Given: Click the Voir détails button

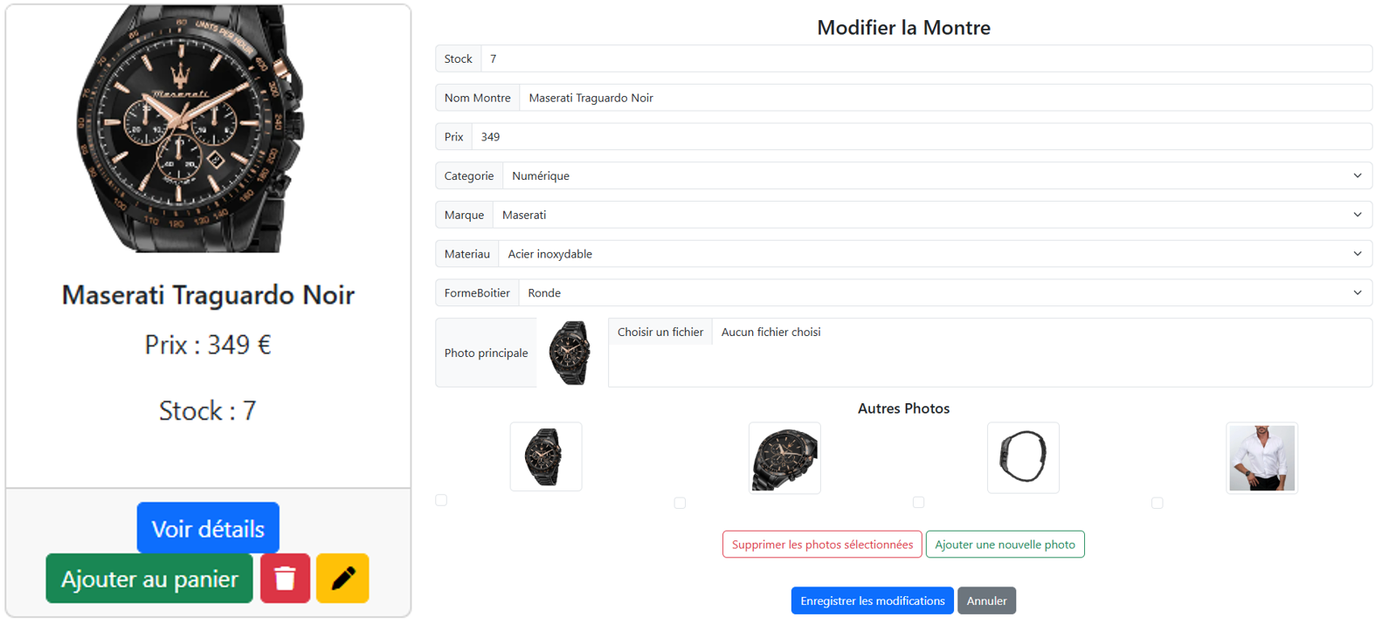Looking at the screenshot, I should click(208, 528).
